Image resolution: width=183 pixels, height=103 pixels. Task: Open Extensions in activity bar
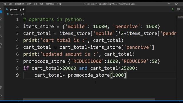point(1,45)
